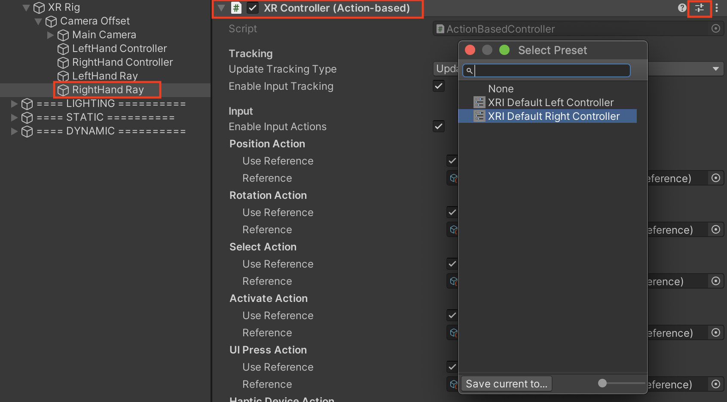Click object picker for Select Action reference
Image resolution: width=727 pixels, height=402 pixels.
click(715, 281)
